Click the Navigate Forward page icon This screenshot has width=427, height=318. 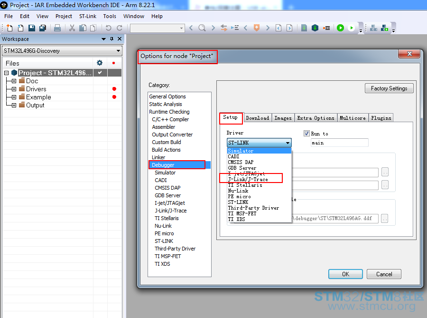(x=289, y=28)
